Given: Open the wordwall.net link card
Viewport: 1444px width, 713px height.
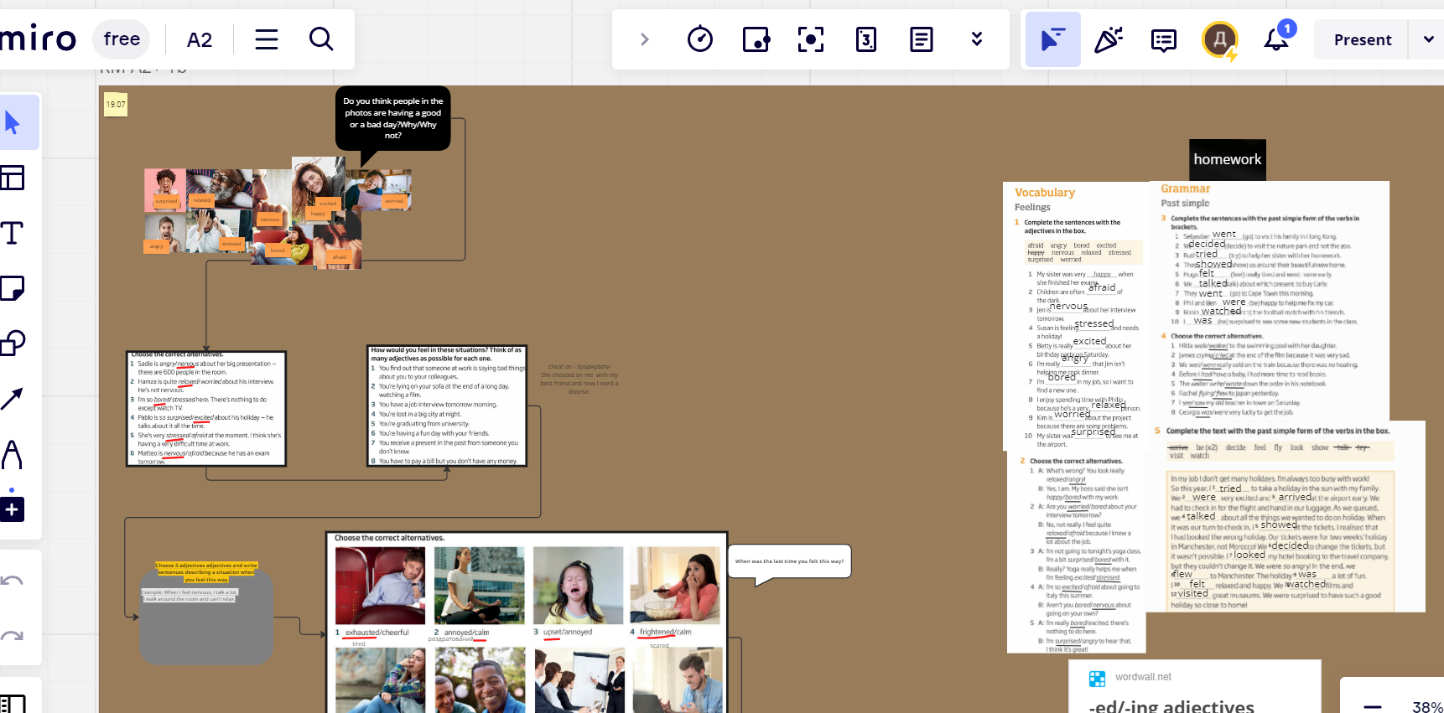Looking at the screenshot, I should click(x=1195, y=687).
